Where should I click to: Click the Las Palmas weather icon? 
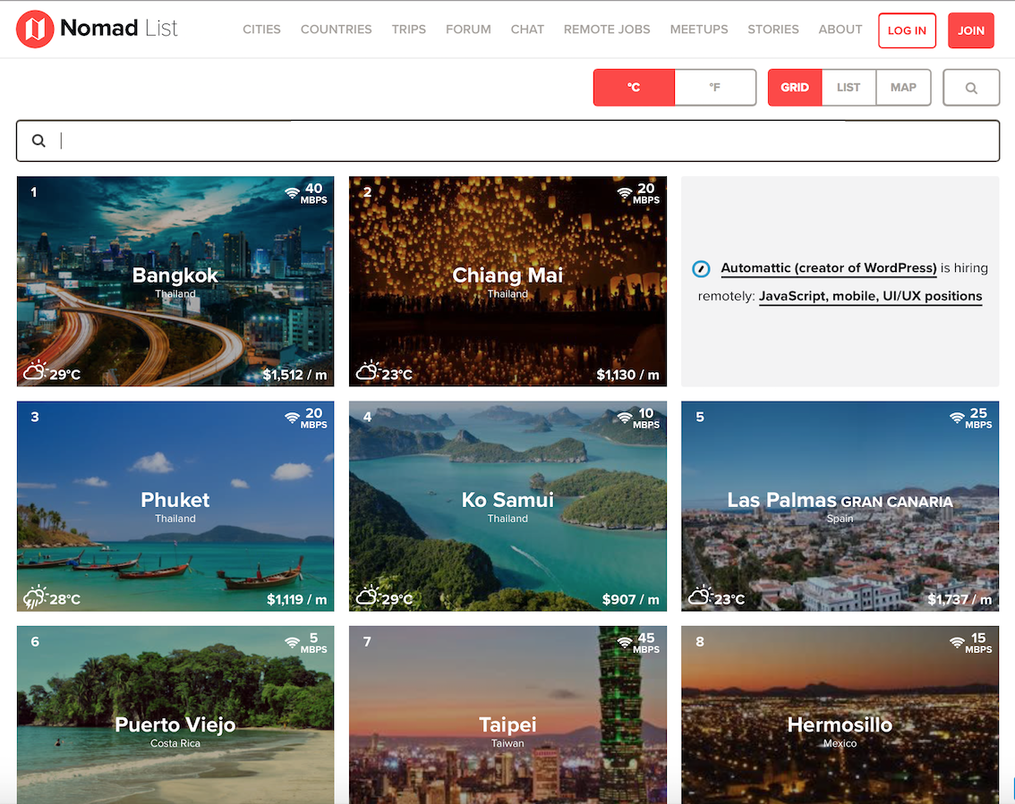701,595
